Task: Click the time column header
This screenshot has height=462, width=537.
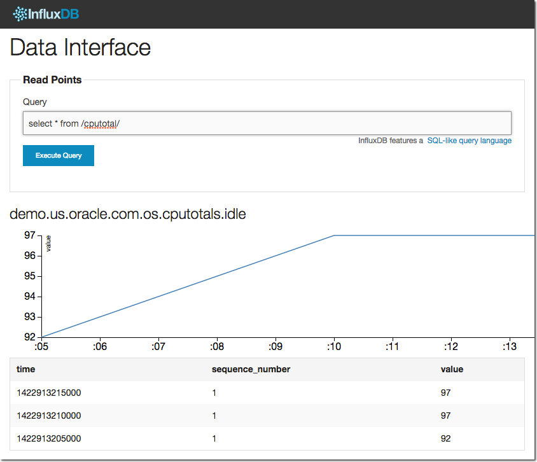Action: (25, 369)
